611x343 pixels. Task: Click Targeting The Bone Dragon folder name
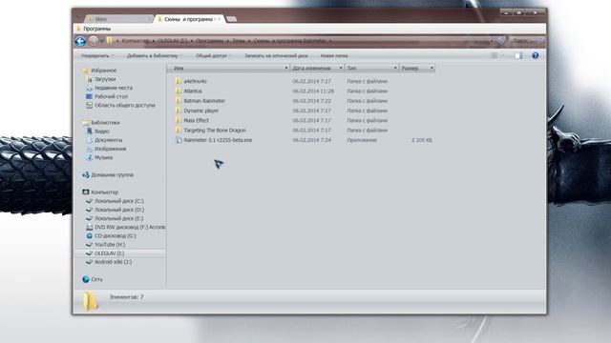(215, 131)
